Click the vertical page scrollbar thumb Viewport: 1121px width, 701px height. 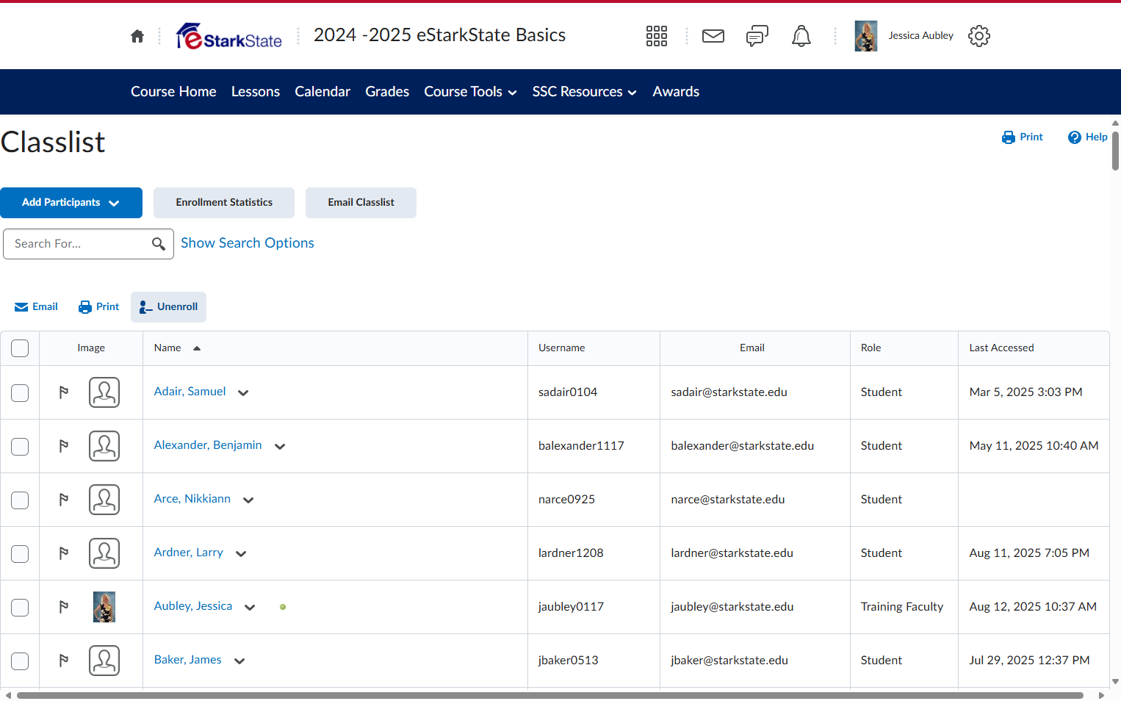1115,151
